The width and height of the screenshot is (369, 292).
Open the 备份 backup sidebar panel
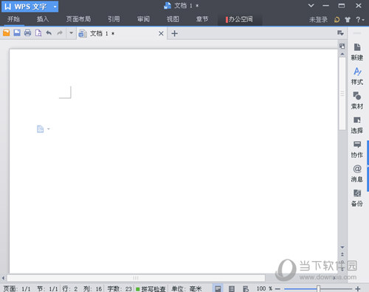pos(357,198)
